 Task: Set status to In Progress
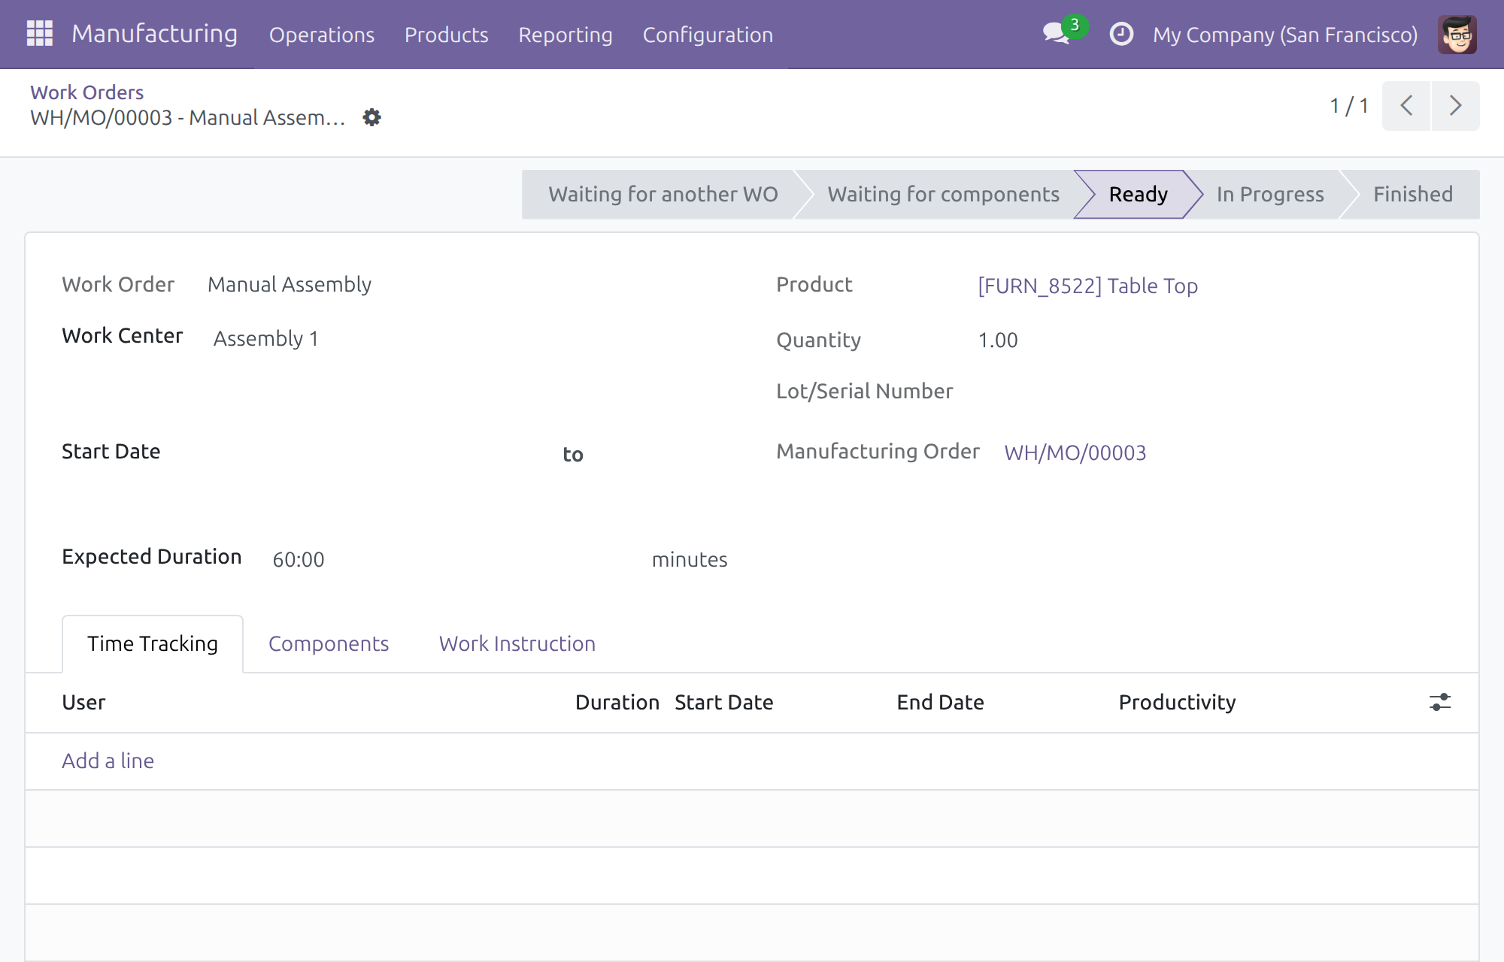coord(1270,195)
